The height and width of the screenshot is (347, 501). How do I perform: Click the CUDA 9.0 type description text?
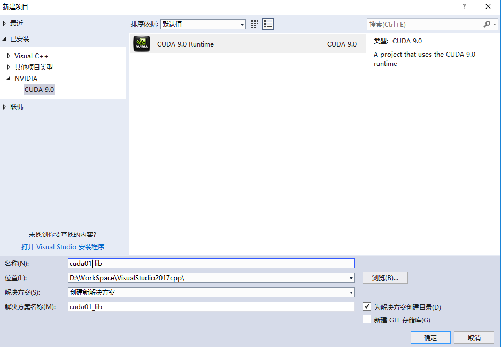[x=425, y=59]
